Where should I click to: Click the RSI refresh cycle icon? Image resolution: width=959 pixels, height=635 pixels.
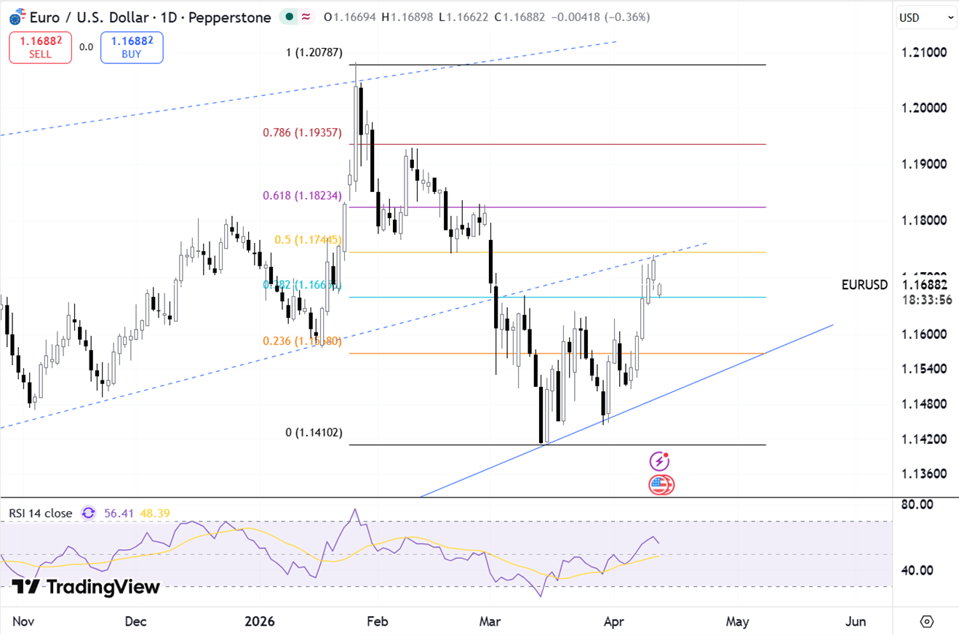(x=89, y=513)
